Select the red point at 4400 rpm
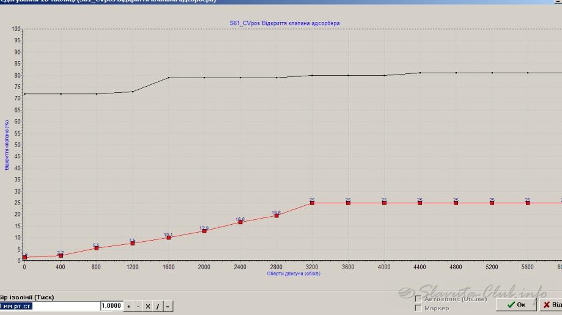Screen dimensions: 562x315 420,203
